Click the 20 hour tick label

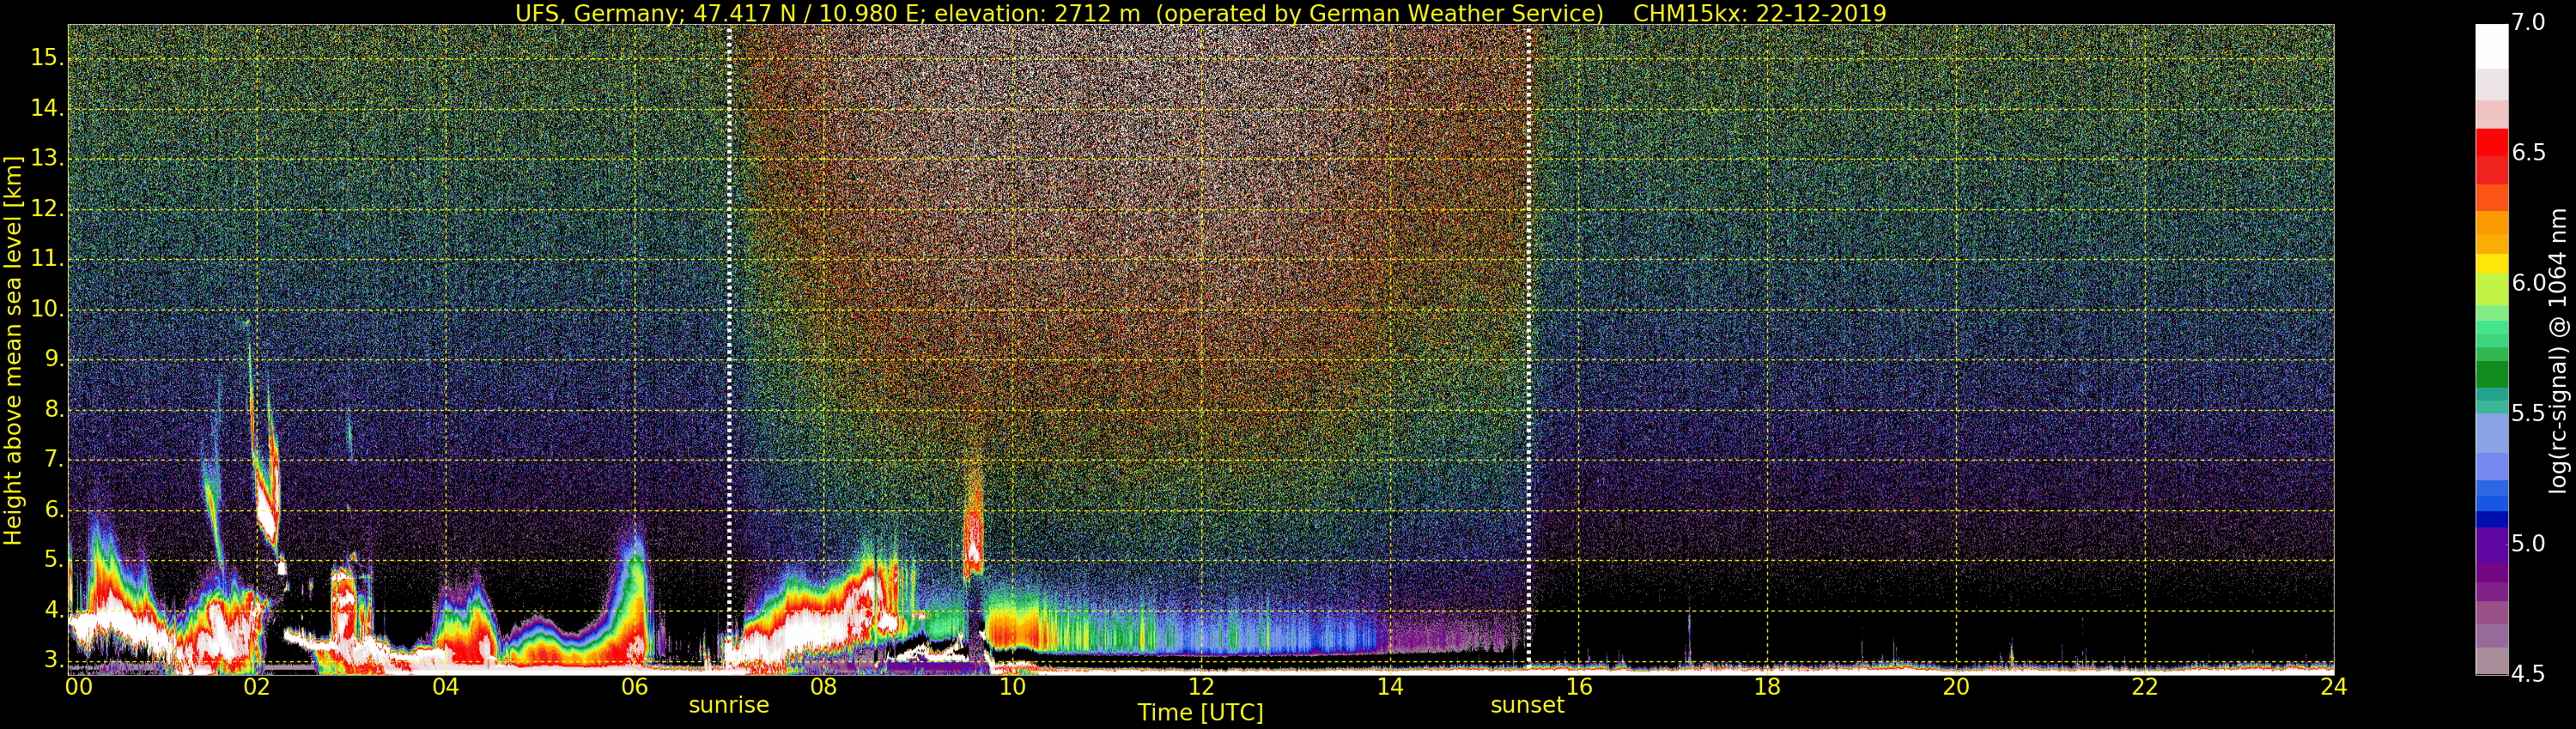[1956, 687]
